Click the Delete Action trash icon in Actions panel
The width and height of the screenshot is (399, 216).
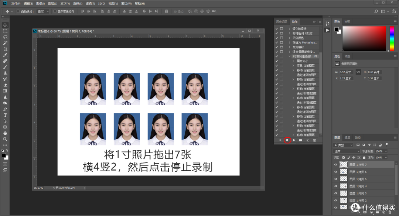[x=315, y=140]
